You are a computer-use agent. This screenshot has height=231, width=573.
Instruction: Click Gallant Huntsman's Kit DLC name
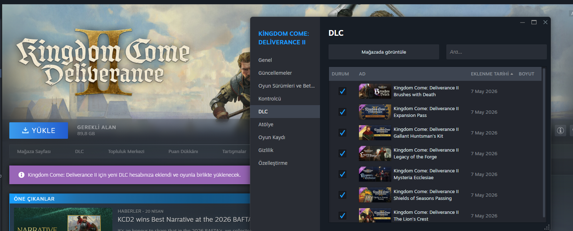point(426,133)
